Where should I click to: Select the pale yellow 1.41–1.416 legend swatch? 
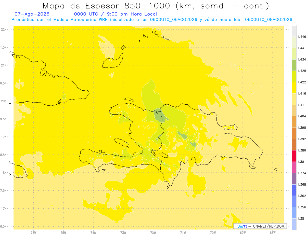294,99
